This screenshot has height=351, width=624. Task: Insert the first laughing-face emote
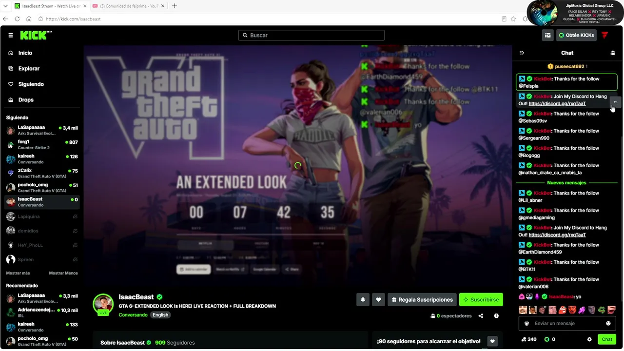click(523, 310)
